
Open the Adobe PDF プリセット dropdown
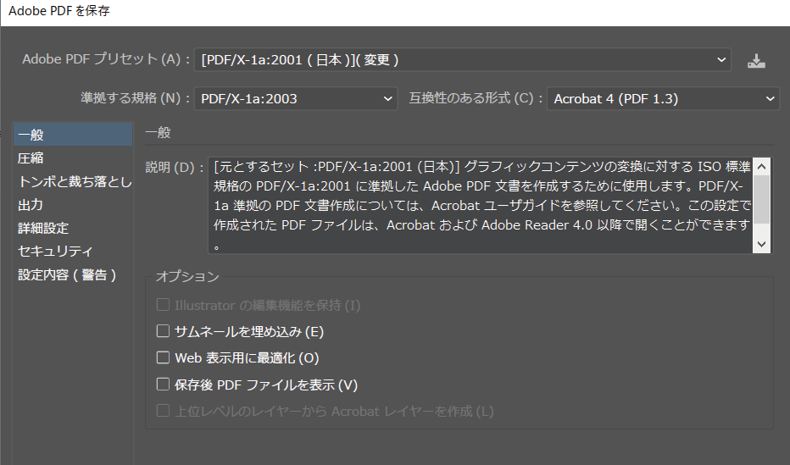pyautogui.click(x=463, y=60)
